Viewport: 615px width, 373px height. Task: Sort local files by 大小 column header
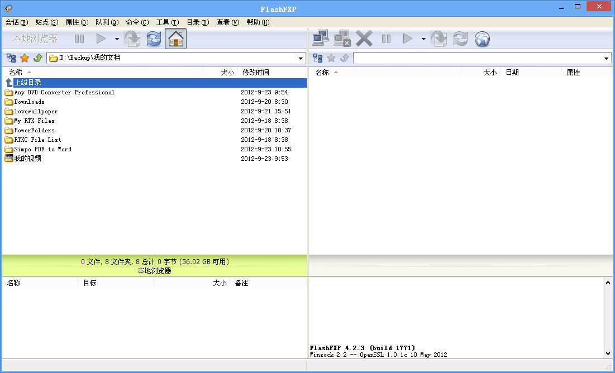click(220, 72)
